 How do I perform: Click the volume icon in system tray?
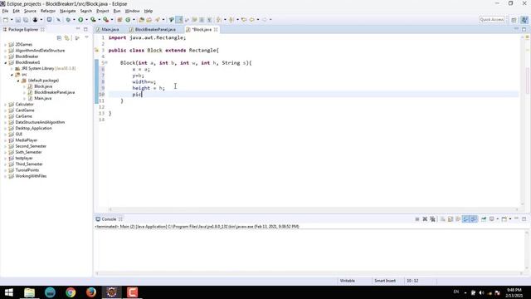click(481, 292)
